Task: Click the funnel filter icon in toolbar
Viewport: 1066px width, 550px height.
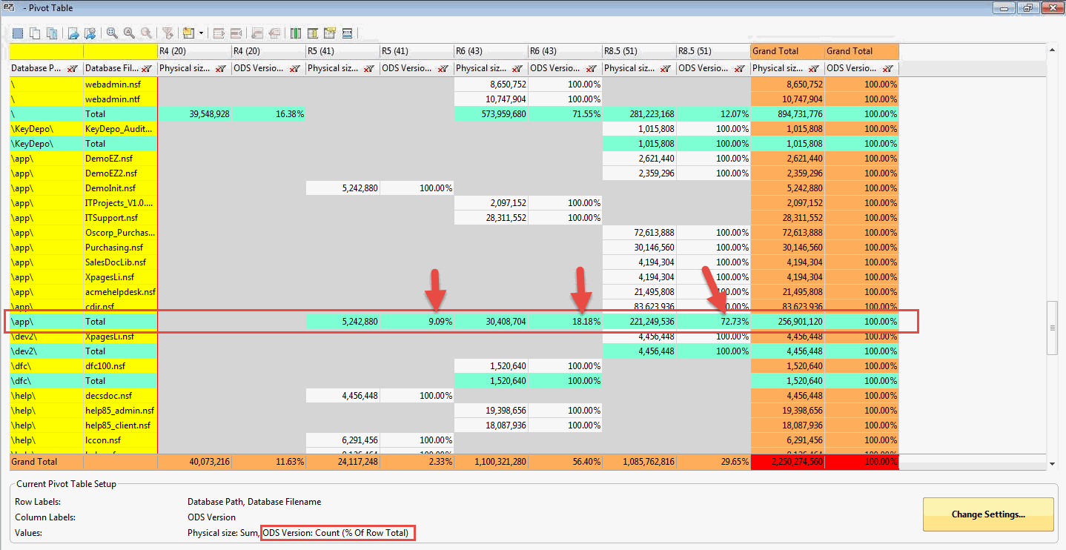Action: tap(168, 33)
